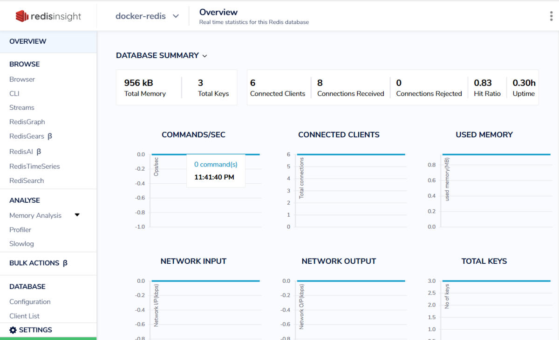Click the 11:41:40 PM timestamp in tooltip
The image size is (559, 340).
[214, 177]
